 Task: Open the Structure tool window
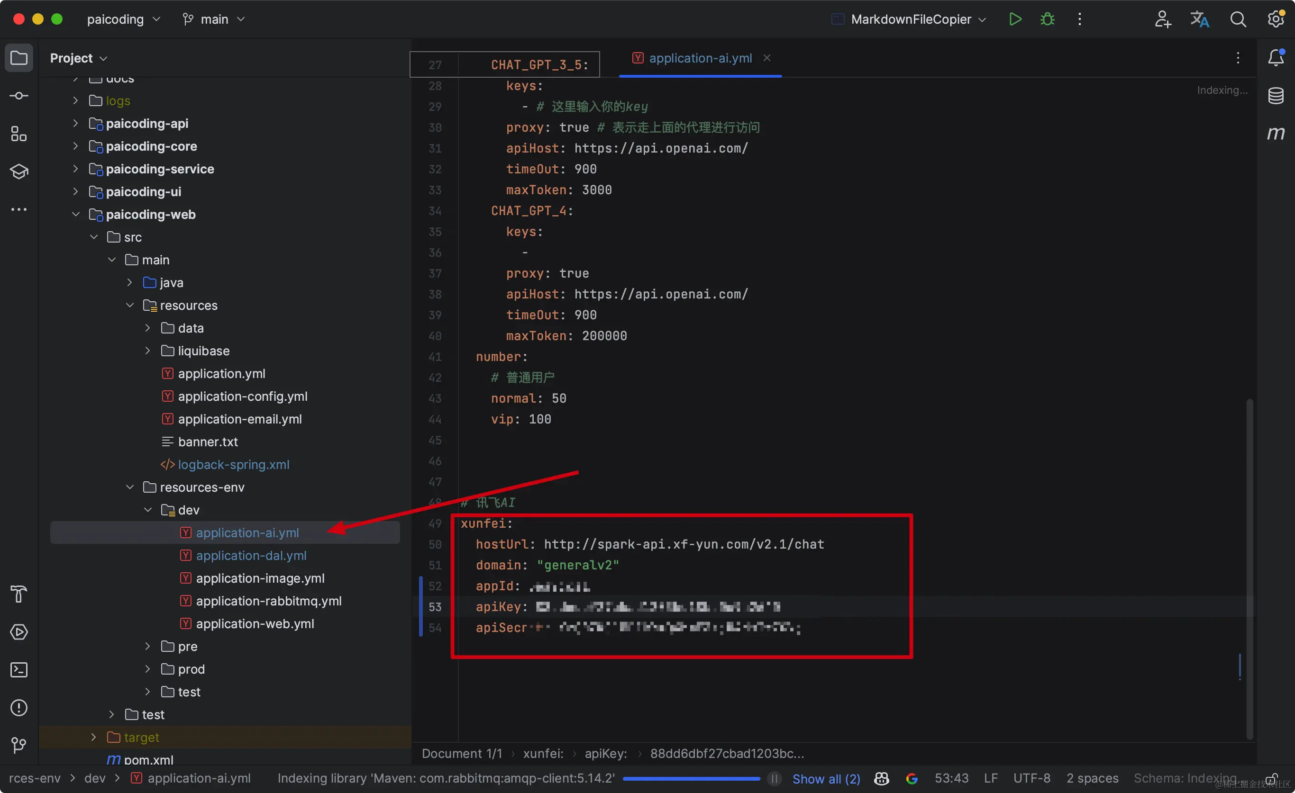19,134
